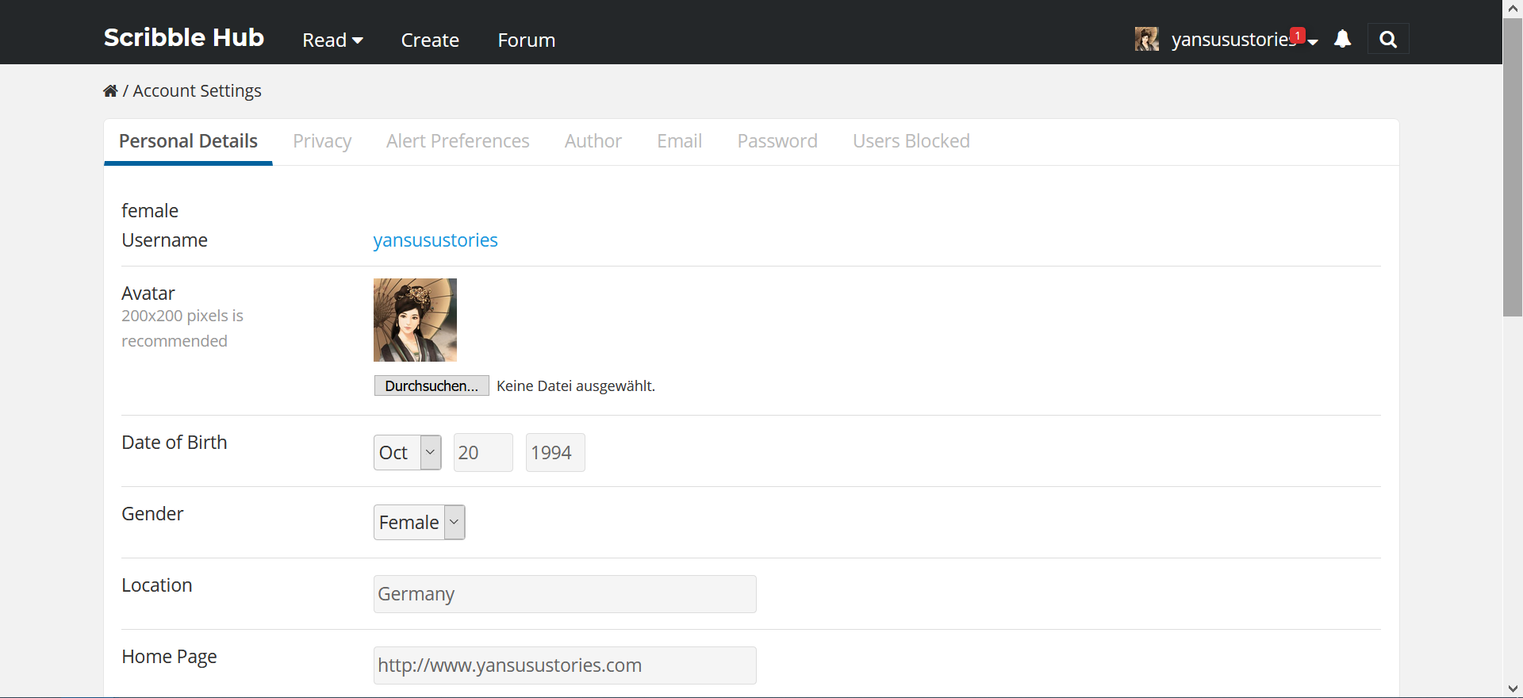Click the Location input field
Screen dimensions: 1523x698
pyautogui.click(x=565, y=594)
